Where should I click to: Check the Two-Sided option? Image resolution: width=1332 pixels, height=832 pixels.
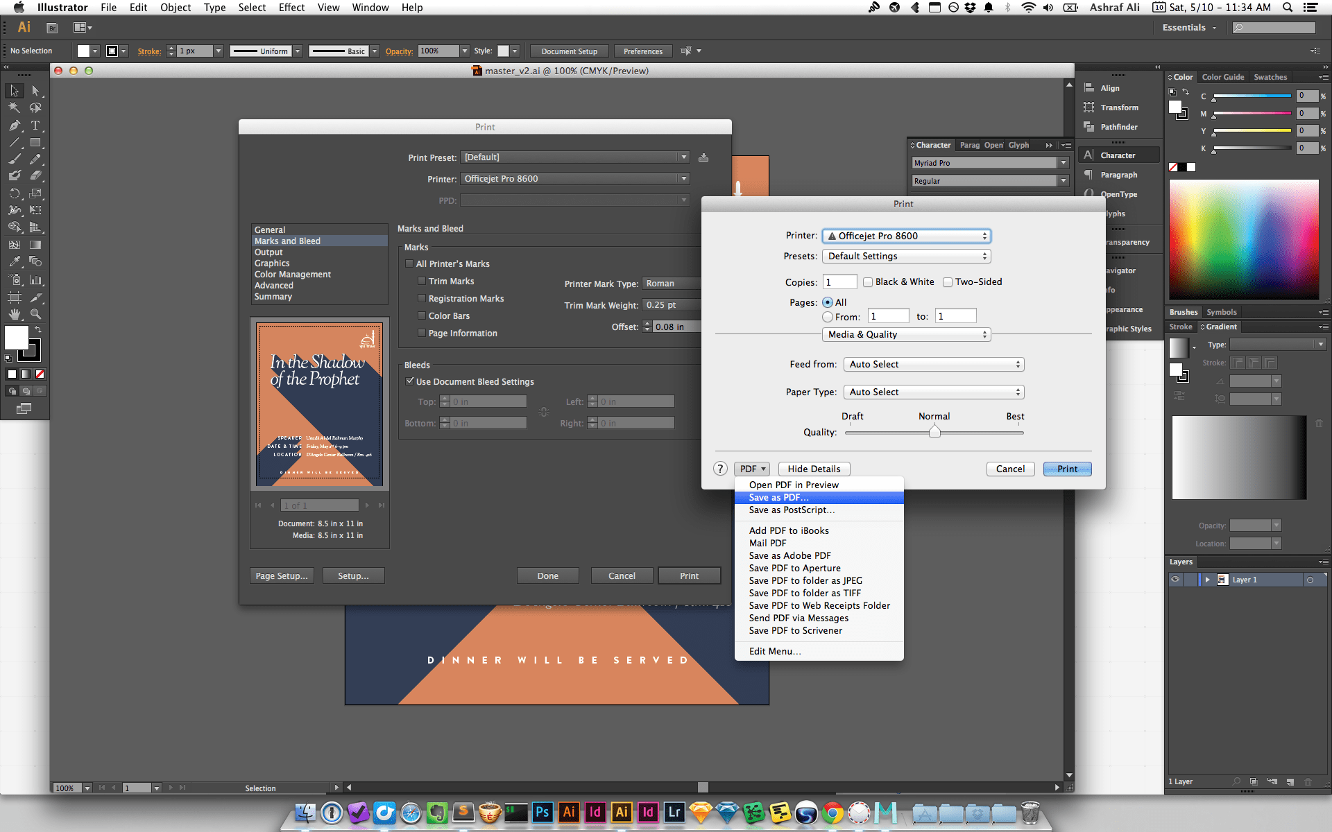(948, 282)
